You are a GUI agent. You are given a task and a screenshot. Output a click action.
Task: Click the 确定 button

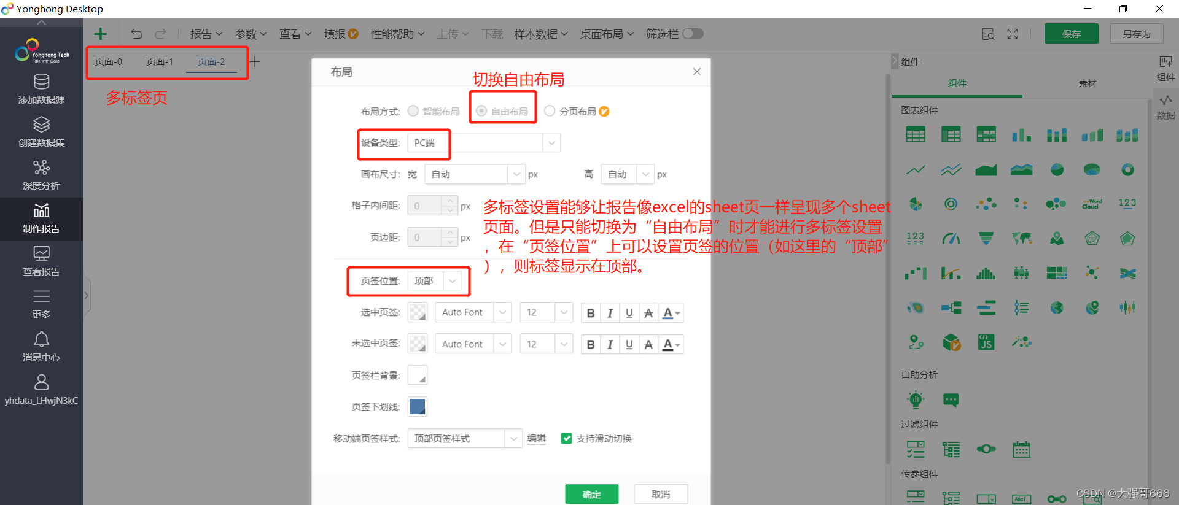click(592, 494)
